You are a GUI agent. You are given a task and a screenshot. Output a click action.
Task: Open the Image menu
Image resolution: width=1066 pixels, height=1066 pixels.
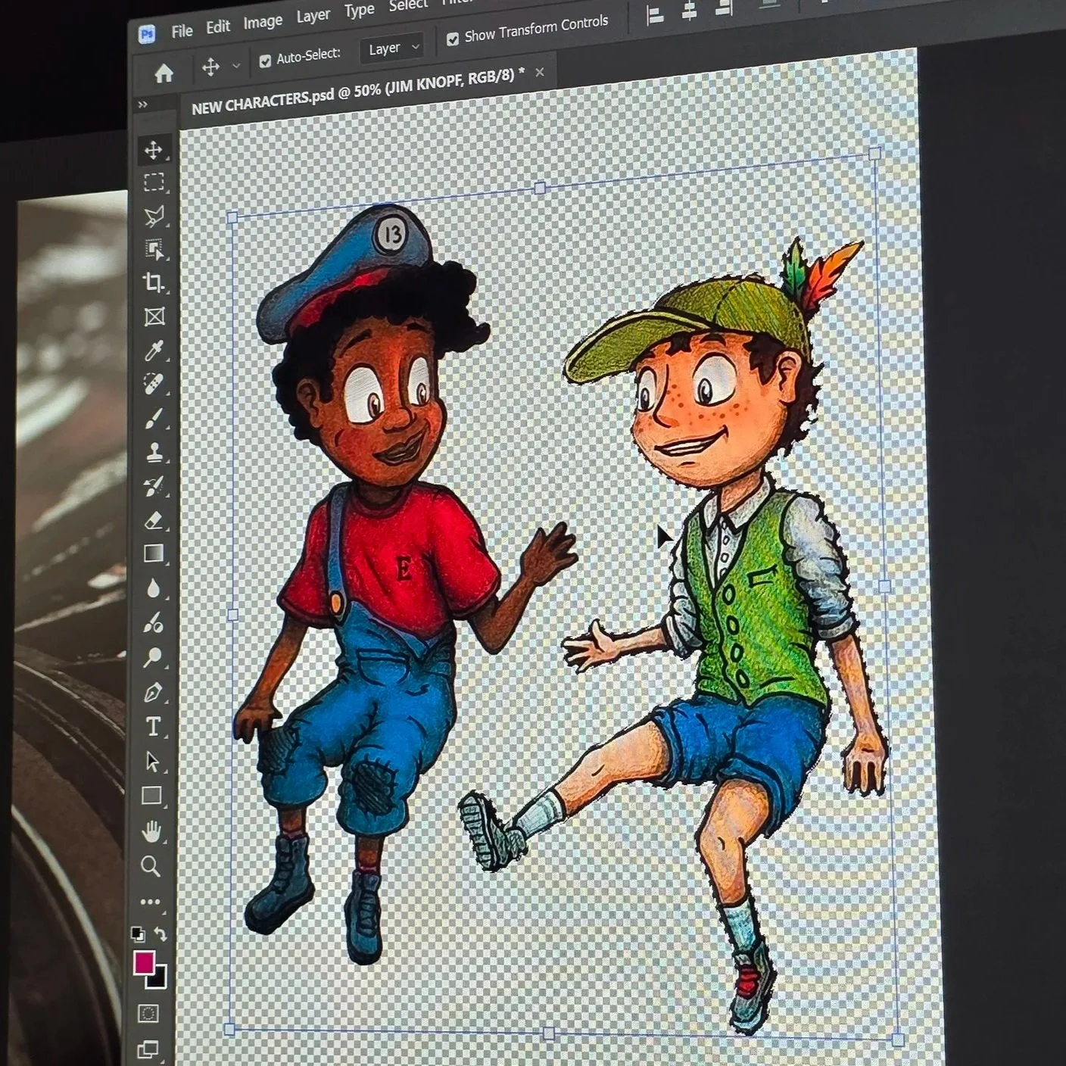point(263,22)
